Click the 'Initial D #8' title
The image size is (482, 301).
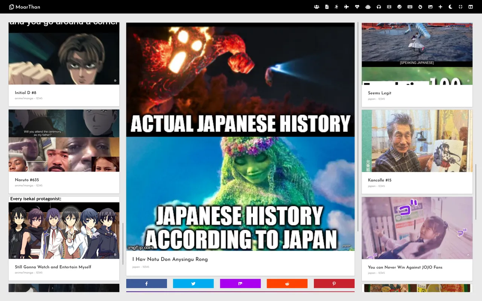(x=26, y=93)
